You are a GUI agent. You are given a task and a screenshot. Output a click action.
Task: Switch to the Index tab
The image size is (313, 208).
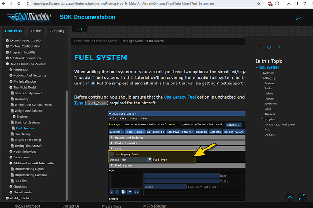pyautogui.click(x=36, y=31)
